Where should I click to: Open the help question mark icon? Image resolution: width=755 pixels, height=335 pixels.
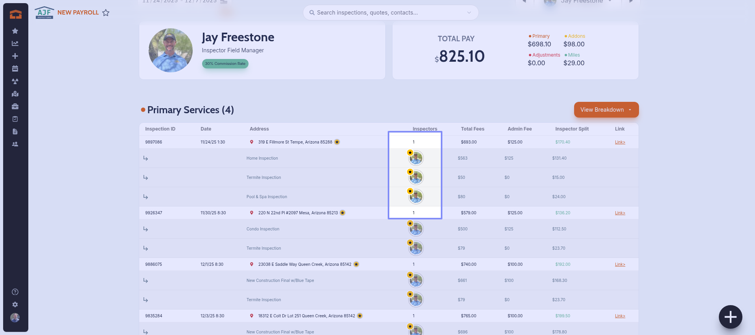[15, 292]
